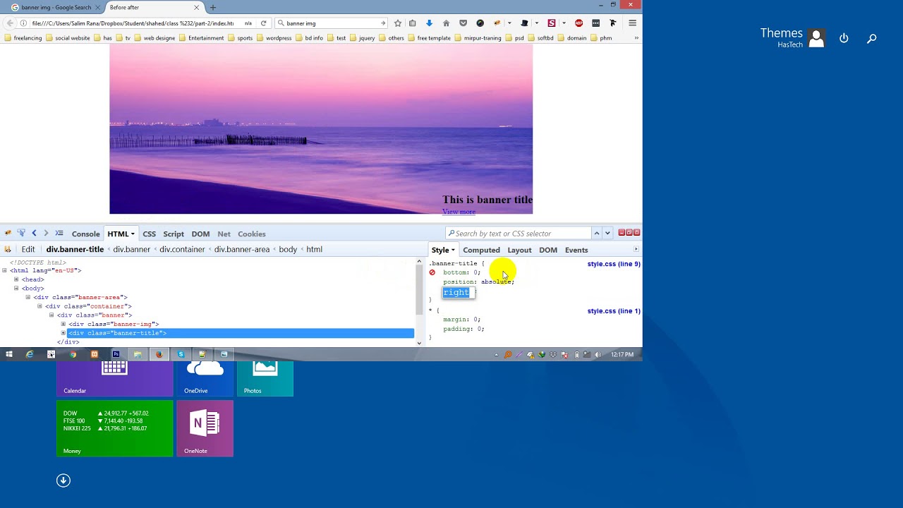Screen dimensions: 903x508
Task: Open the OneNote tile on the Start screen
Action: point(205,429)
